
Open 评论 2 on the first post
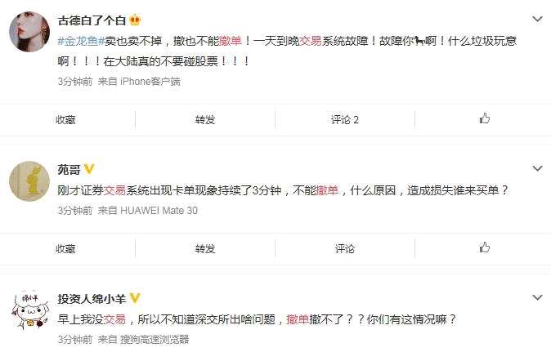pyautogui.click(x=345, y=120)
